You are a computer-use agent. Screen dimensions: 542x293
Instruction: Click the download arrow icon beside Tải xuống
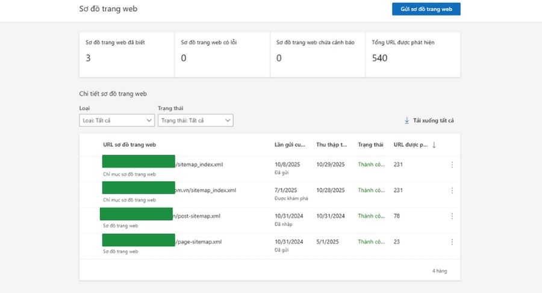click(x=406, y=120)
